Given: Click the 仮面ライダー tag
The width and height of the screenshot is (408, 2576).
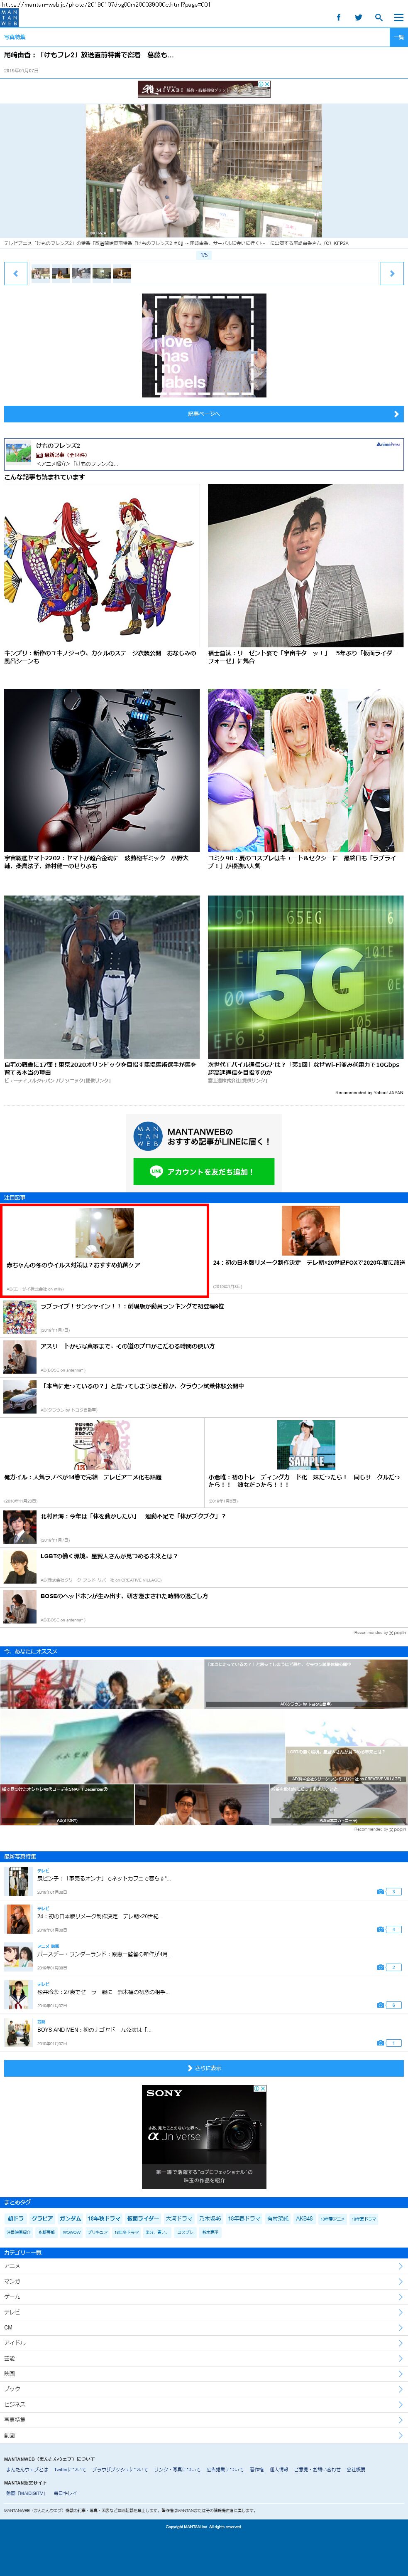Looking at the screenshot, I should point(143,2218).
